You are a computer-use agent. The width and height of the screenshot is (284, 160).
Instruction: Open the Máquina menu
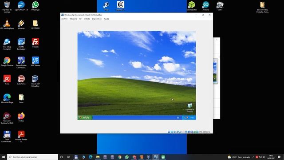[73, 19]
